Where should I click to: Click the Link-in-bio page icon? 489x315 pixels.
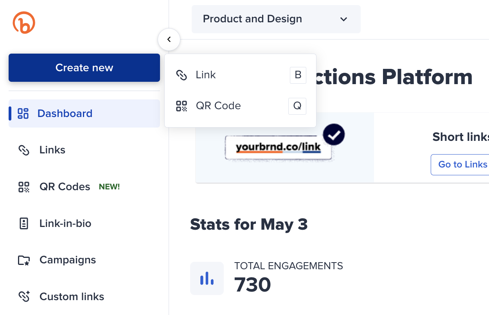tap(24, 223)
